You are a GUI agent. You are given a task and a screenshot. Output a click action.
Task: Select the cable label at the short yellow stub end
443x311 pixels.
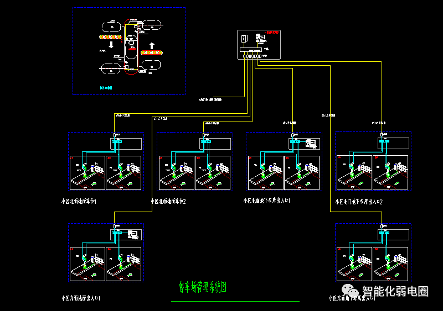(x=210, y=99)
